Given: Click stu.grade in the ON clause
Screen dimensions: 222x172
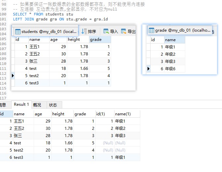Looking at the screenshot, I should point(76,19).
